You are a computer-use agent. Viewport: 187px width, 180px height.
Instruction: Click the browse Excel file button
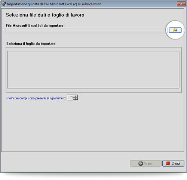pyautogui.click(x=175, y=30)
